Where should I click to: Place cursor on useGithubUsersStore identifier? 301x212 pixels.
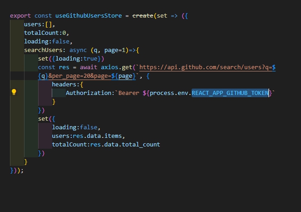click(89, 16)
